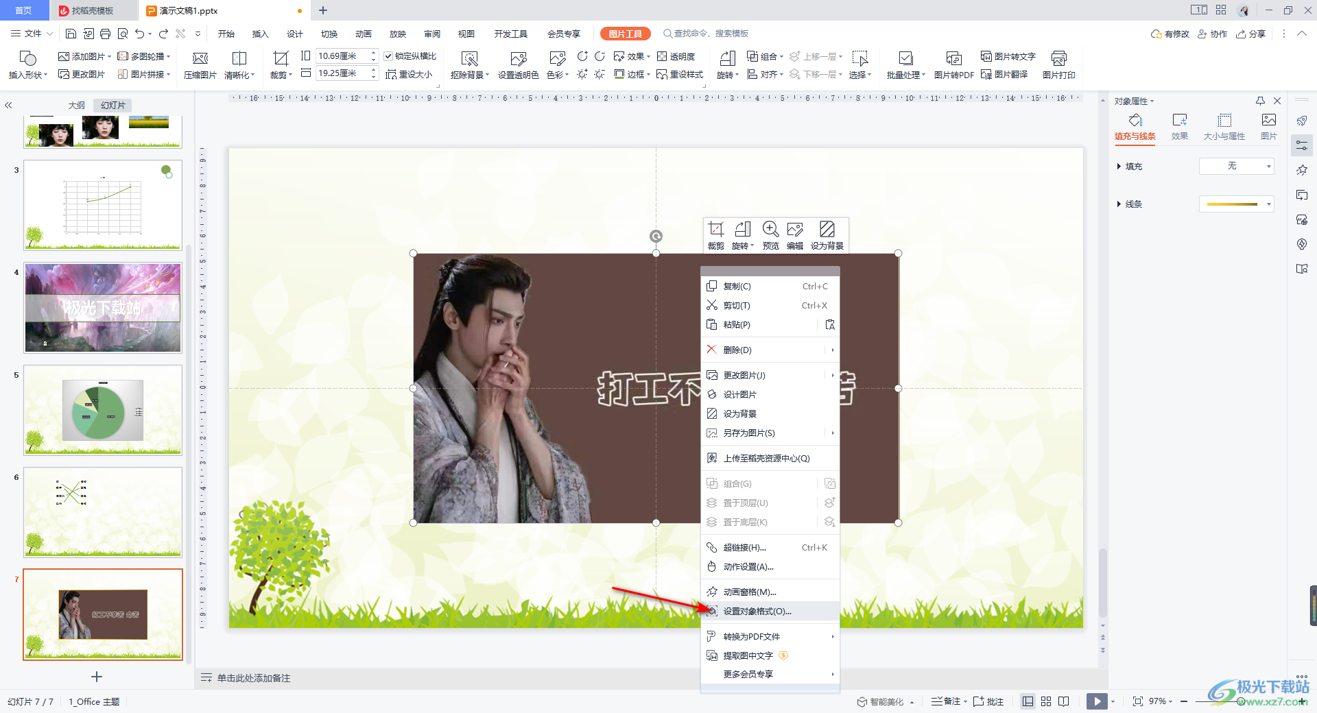This screenshot has width=1317, height=713.
Task: Click Picture to Text icon
Action: pos(1008,56)
